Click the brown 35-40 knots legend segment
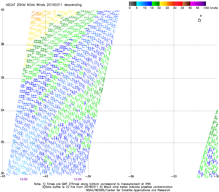 pyautogui.click(x=186, y=4)
